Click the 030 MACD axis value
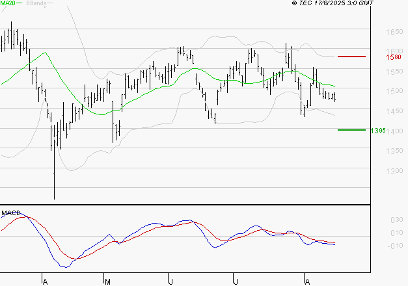Image resolution: width=408 pixels, height=286 pixels. (397, 220)
